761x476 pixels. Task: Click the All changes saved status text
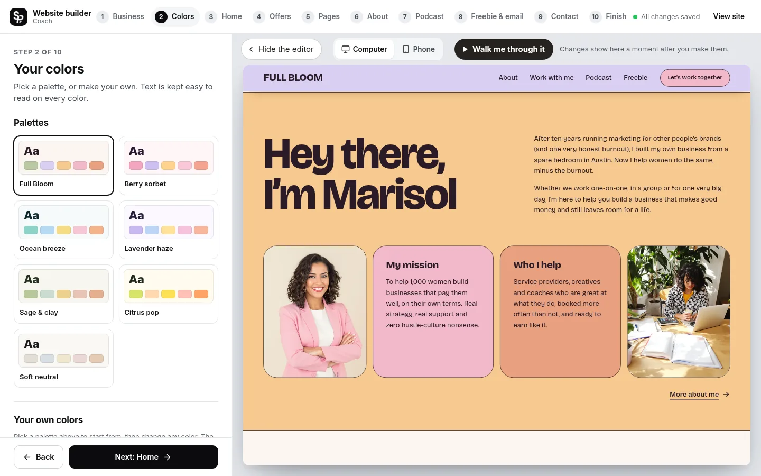coord(670,17)
